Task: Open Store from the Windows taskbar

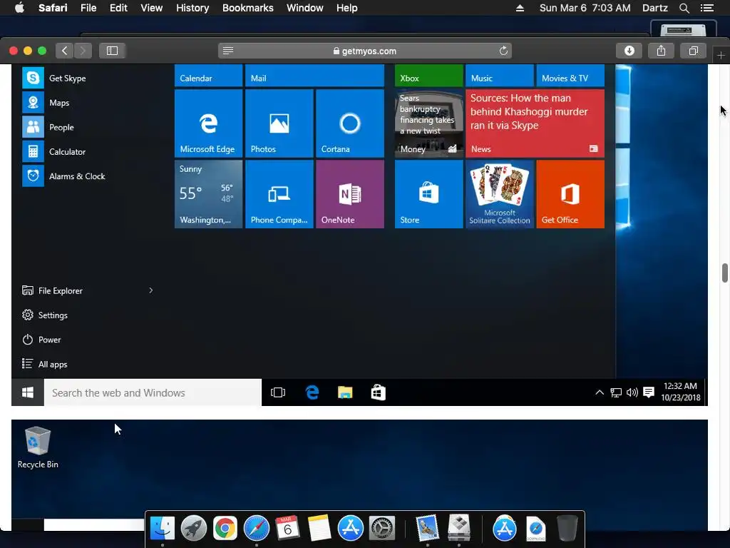Action: (378, 392)
